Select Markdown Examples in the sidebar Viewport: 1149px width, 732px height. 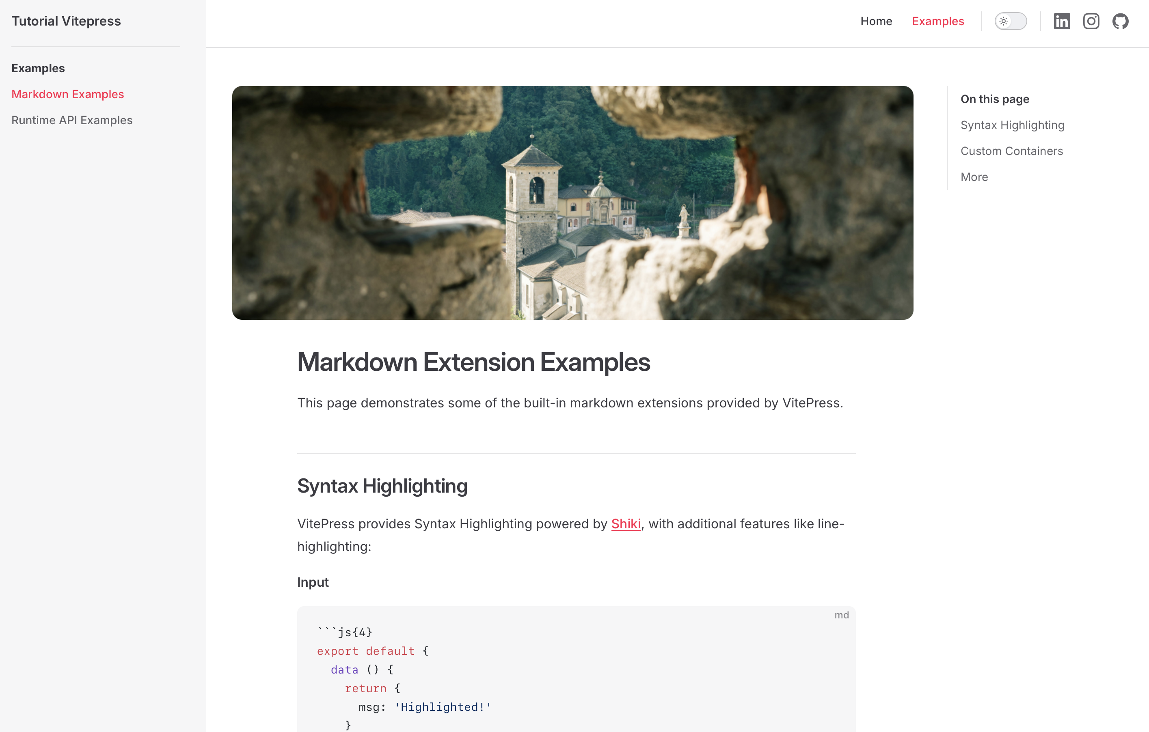tap(68, 94)
